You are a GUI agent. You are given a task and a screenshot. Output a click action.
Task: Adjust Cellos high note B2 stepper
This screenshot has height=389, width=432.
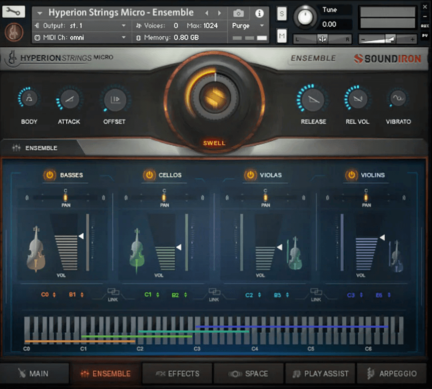pyautogui.click(x=186, y=295)
